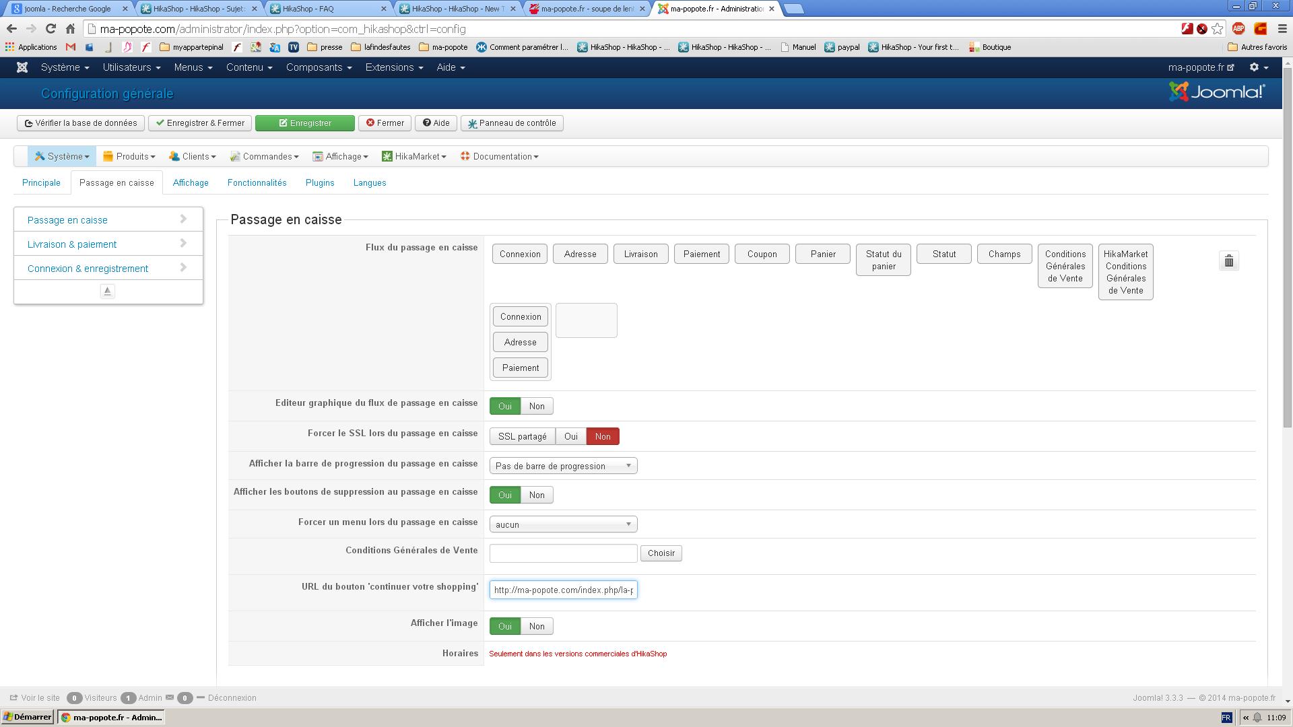Open the gear settings icon in top bar
This screenshot has width=1293, height=727.
tap(1258, 67)
